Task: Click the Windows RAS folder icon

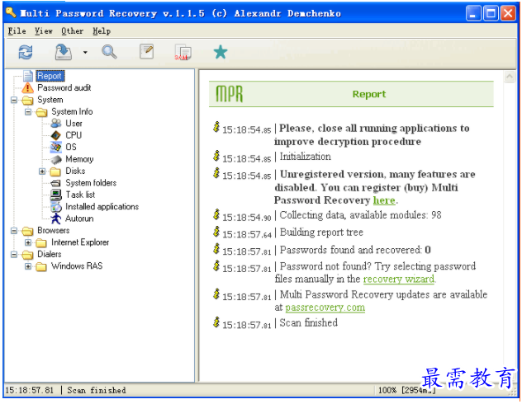Action: (x=41, y=266)
